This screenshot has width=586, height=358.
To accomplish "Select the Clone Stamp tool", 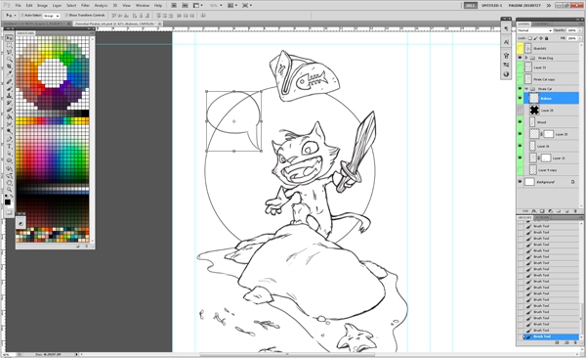I will (x=9, y=96).
